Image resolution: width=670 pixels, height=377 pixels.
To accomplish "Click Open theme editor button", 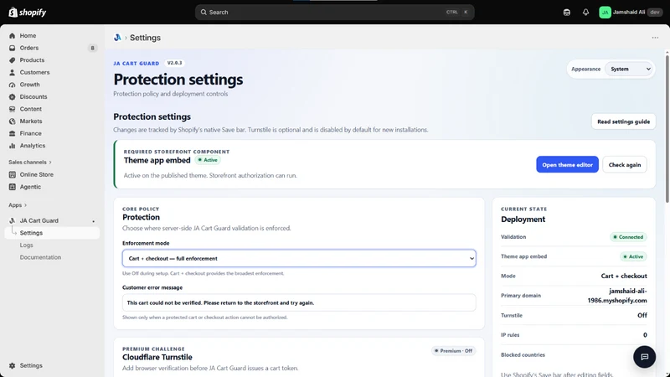I will 567,164.
